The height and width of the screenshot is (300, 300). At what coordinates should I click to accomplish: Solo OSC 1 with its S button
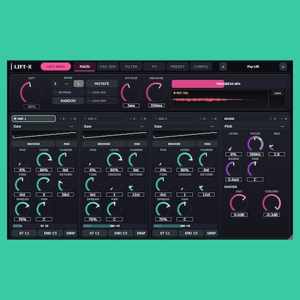[x=62, y=119]
